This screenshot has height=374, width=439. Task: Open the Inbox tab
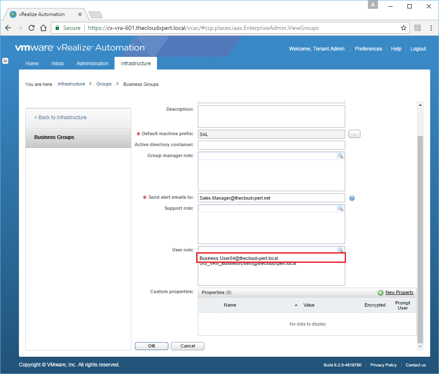click(x=58, y=64)
